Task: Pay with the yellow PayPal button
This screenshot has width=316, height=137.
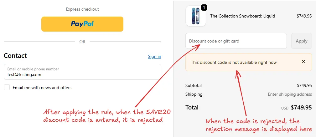Action: point(82,24)
